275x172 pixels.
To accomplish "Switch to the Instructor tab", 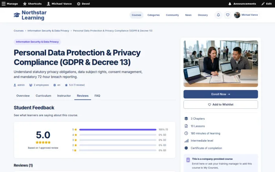I will tap(64, 96).
